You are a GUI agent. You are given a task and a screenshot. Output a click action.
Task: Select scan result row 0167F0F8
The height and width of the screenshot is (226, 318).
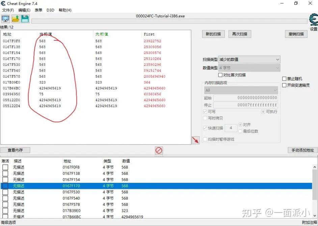point(96,41)
